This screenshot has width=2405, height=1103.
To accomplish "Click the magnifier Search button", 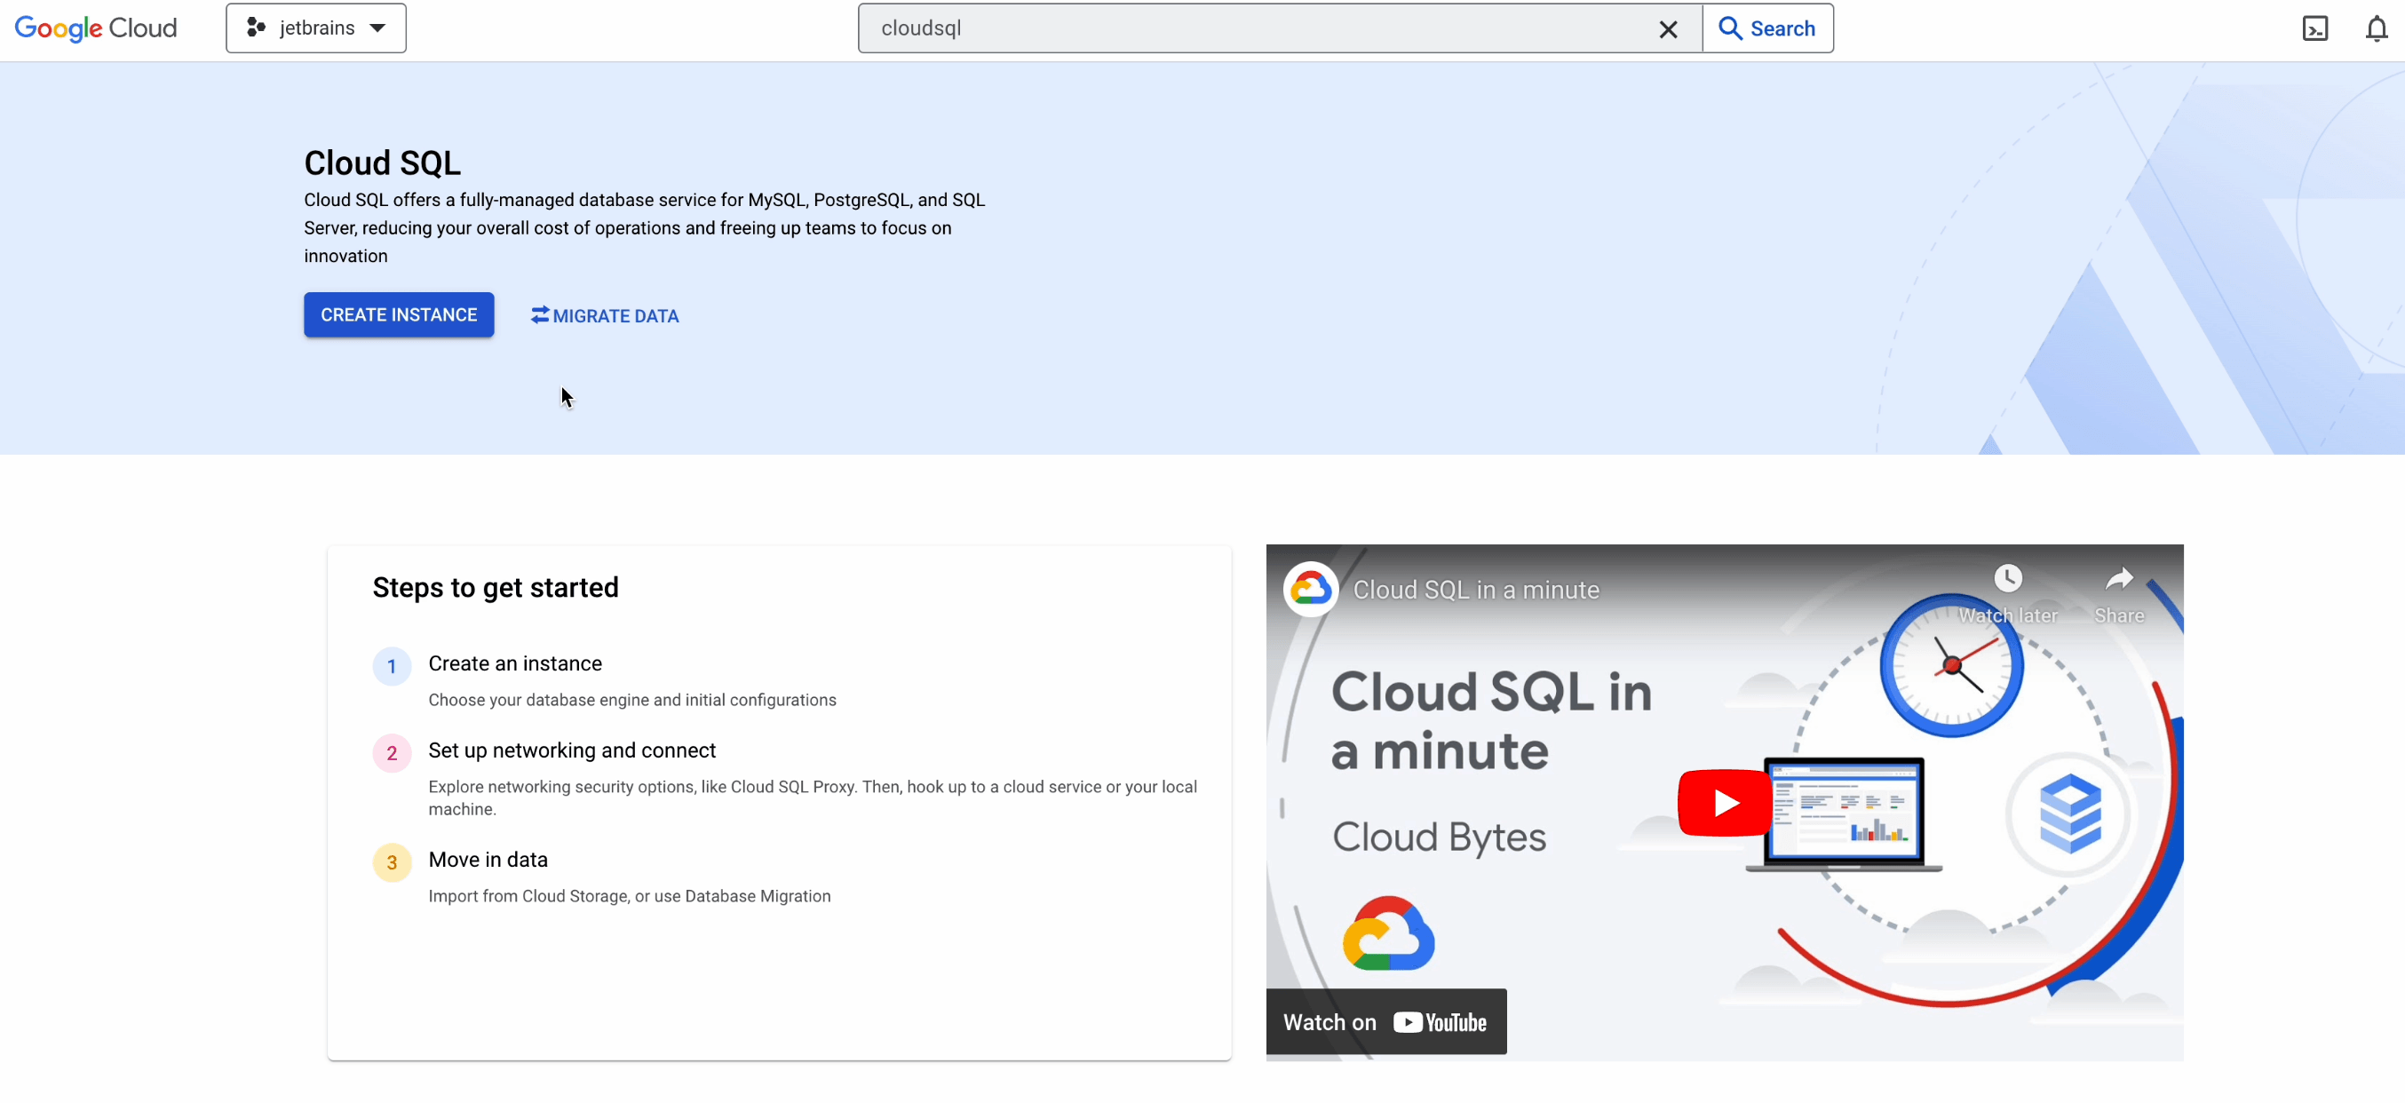I will coord(1766,29).
